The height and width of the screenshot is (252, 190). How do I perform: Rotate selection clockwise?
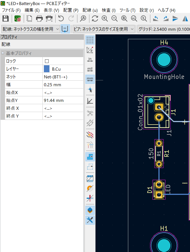166,19
